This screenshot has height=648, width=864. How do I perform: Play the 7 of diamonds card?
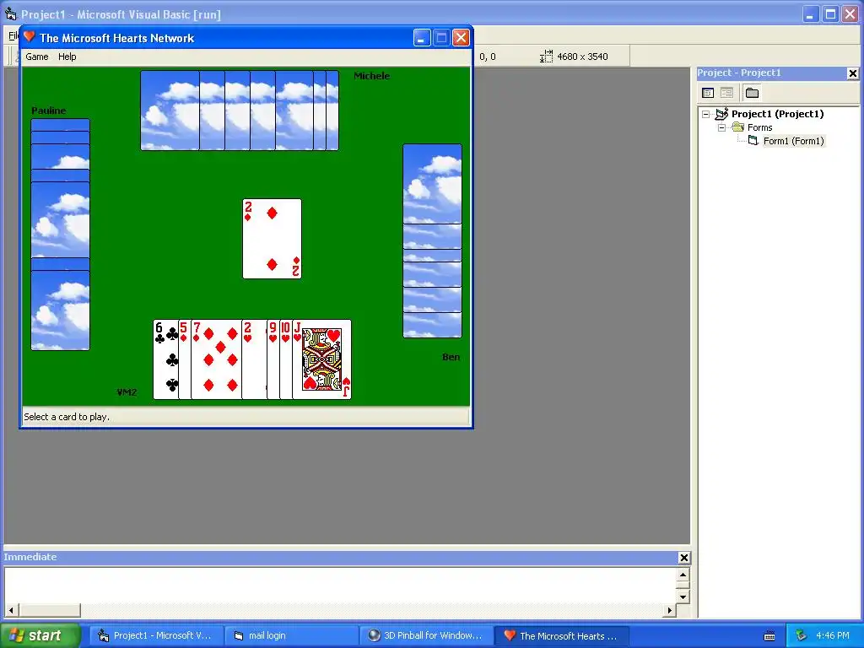216,359
